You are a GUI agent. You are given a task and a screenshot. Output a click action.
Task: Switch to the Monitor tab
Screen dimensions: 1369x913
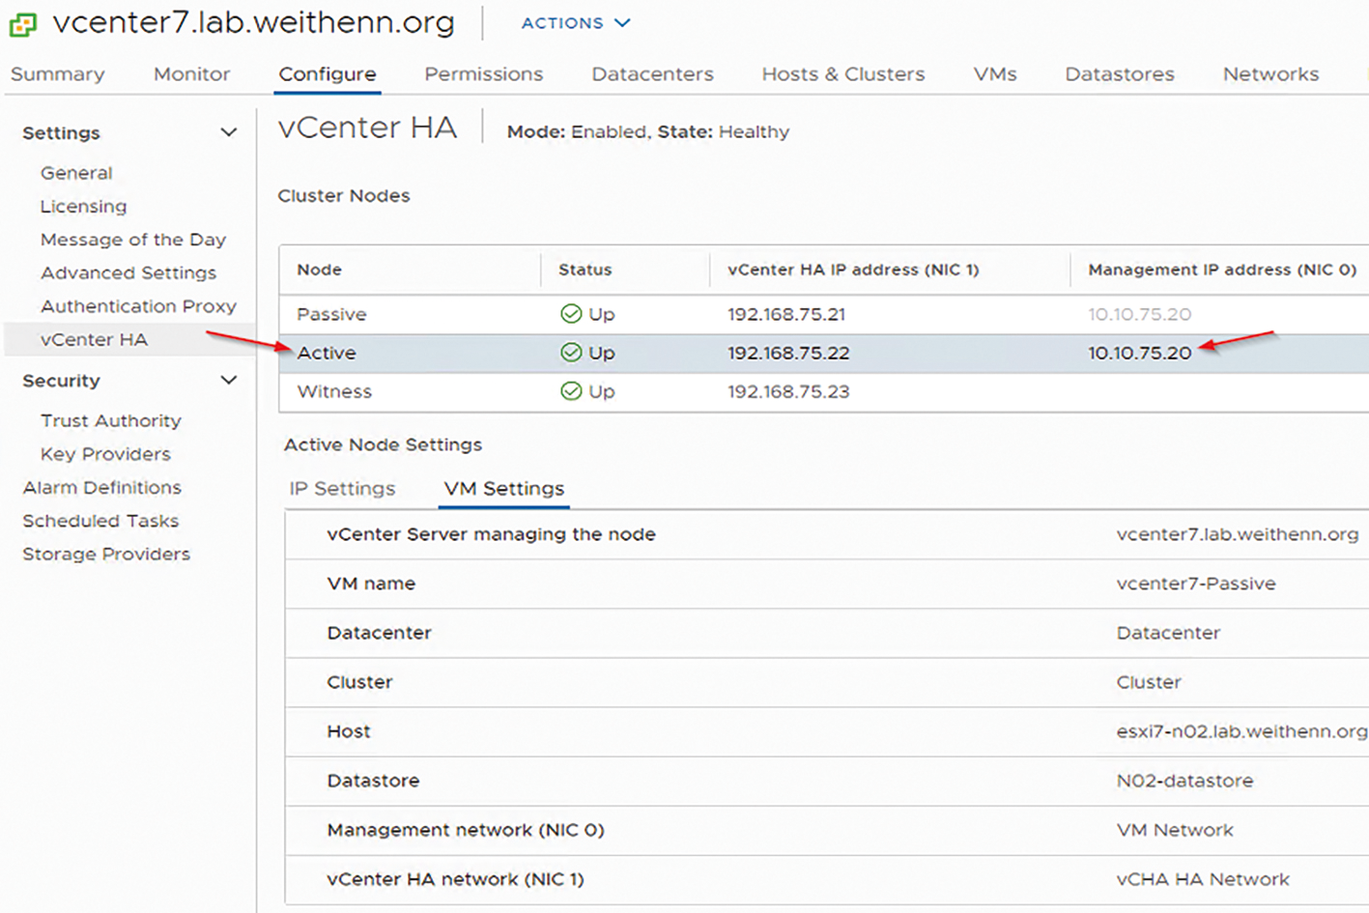coord(191,74)
